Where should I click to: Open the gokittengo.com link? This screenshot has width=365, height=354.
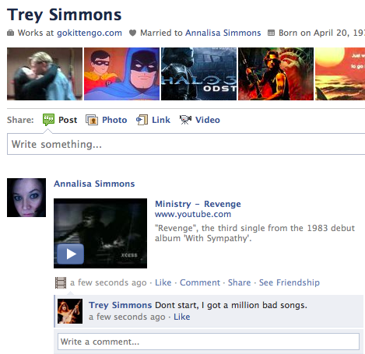(x=89, y=33)
